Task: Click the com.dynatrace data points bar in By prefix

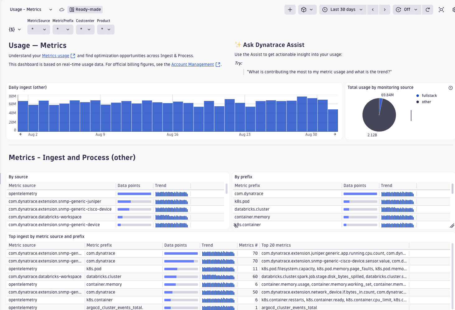Action: [360, 194]
